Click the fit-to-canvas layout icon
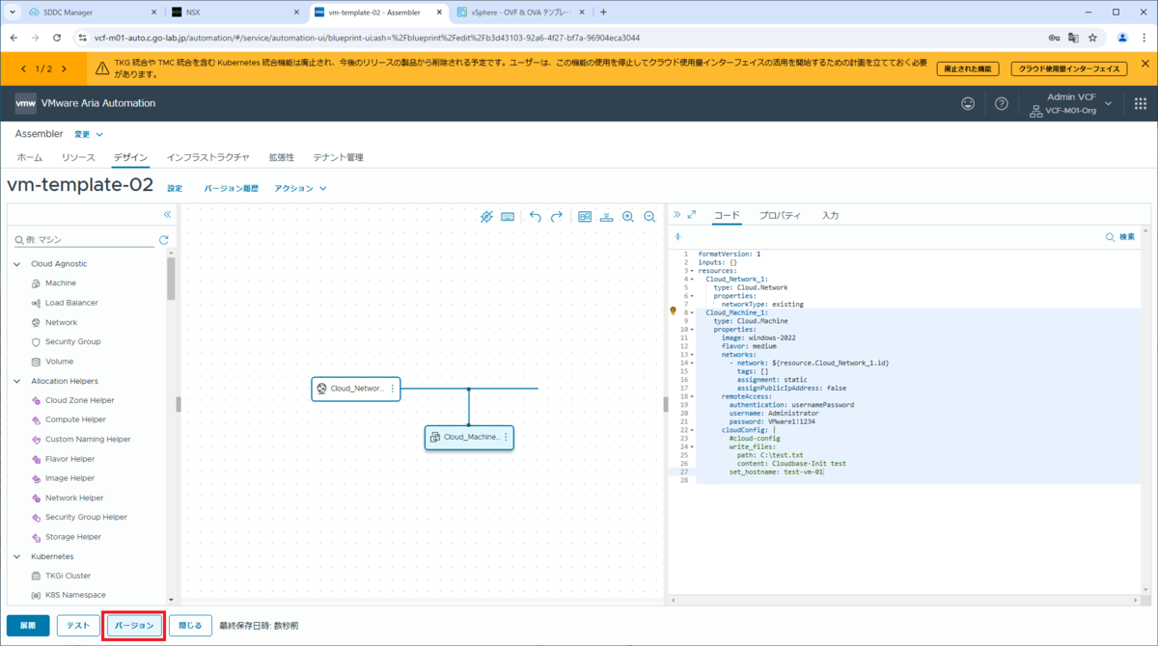 point(585,217)
